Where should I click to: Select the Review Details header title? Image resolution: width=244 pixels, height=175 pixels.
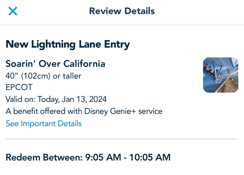click(122, 11)
